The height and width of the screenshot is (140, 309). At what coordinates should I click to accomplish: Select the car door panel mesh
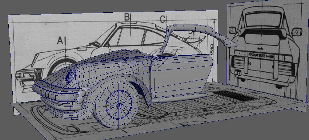(x=181, y=76)
